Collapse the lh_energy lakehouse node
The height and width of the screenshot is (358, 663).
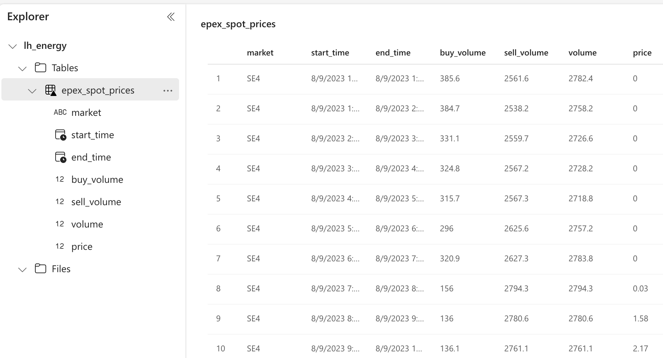[13, 46]
